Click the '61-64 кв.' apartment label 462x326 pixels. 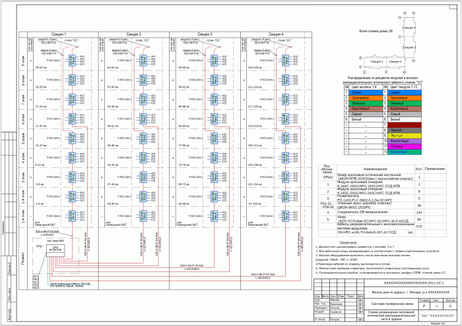[x=112, y=68]
